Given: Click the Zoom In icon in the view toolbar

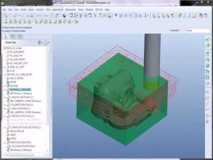Looking at the screenshot, I should [x=81, y=16].
